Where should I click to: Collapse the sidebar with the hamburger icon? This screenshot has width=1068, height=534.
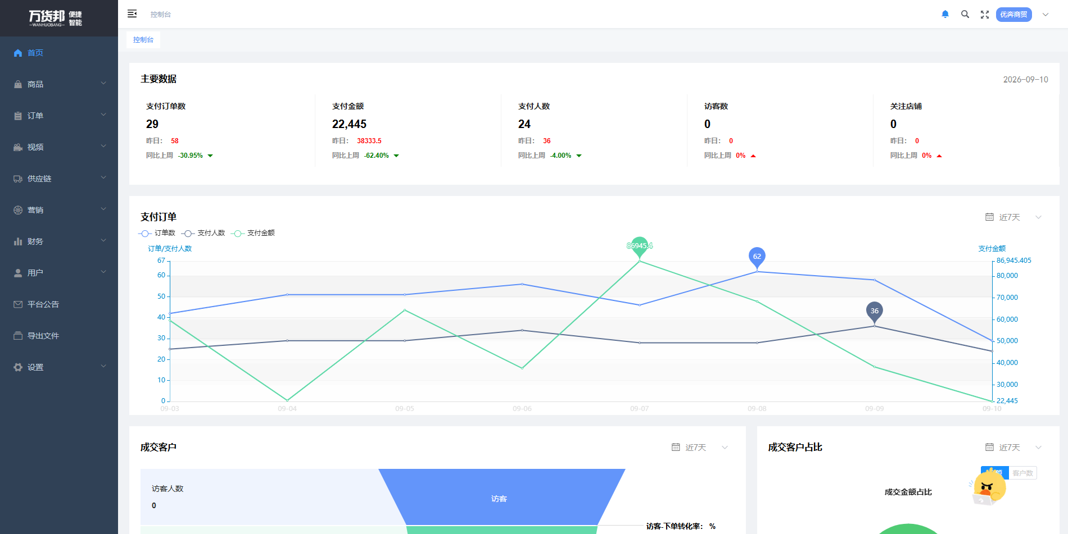click(x=132, y=14)
